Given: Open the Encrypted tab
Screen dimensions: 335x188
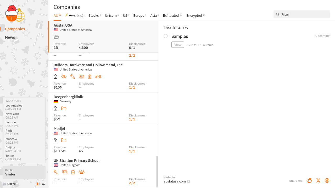Looking at the screenshot, I should pyautogui.click(x=196, y=15).
